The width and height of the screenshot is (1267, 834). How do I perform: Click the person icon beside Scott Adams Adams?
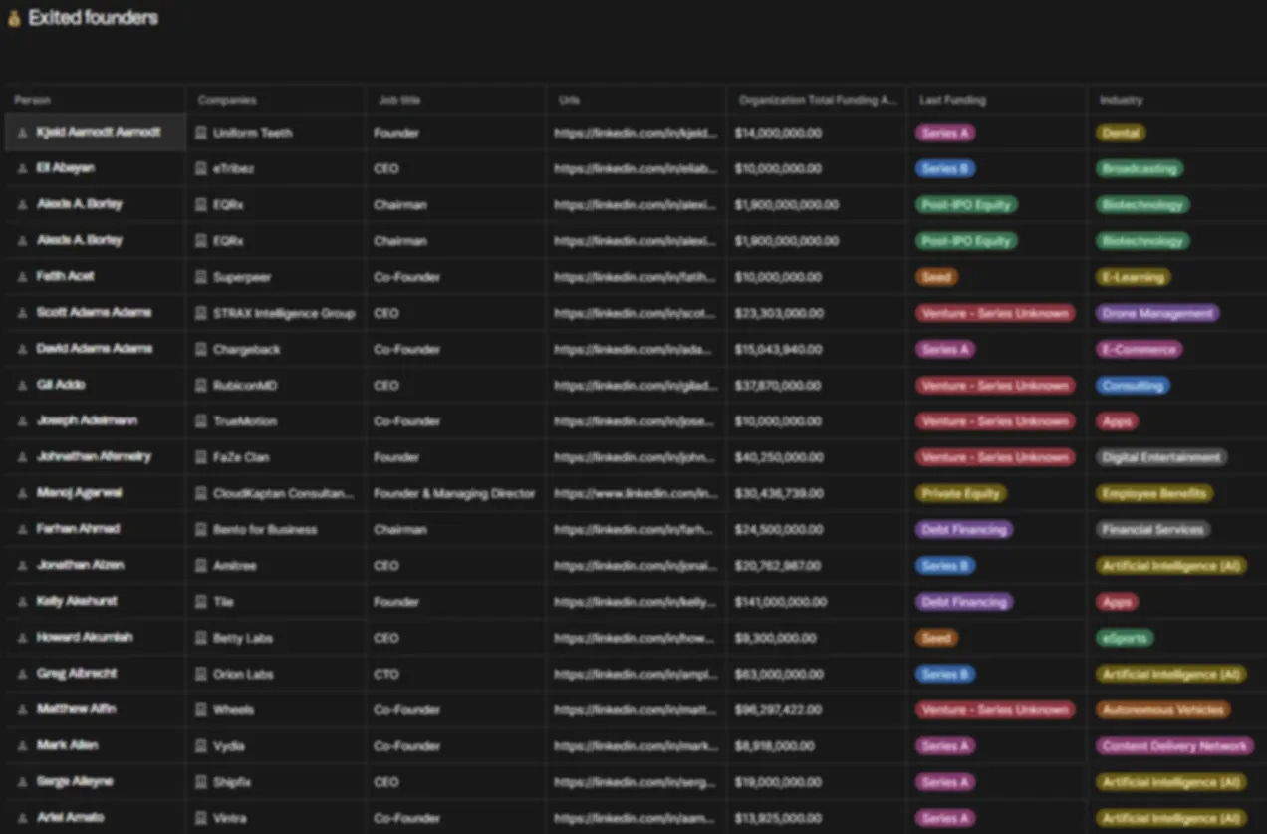click(x=22, y=313)
